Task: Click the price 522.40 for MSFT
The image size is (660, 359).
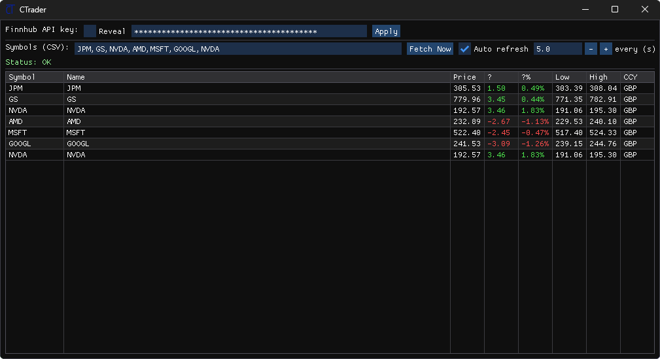Action: tap(467, 133)
